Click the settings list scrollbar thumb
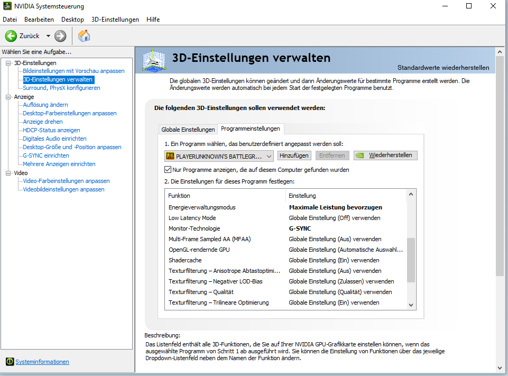 [411, 260]
